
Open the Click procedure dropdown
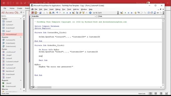click(162, 17)
